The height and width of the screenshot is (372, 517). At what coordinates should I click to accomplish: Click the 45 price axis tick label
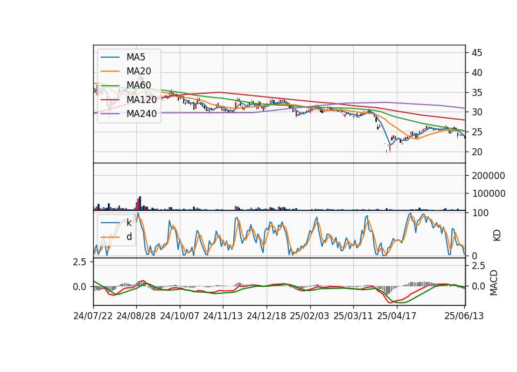[x=477, y=53]
